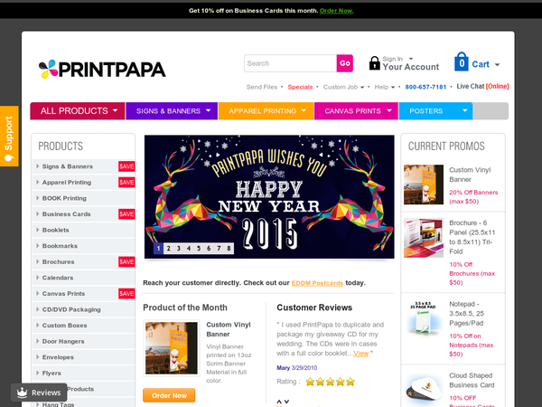The height and width of the screenshot is (407, 542).
Task: Go to slide 4 of the banner
Action: pyautogui.click(x=189, y=248)
